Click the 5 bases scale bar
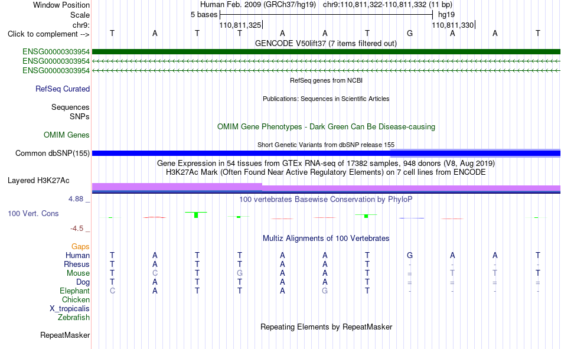The width and height of the screenshot is (561, 349). pos(326,15)
